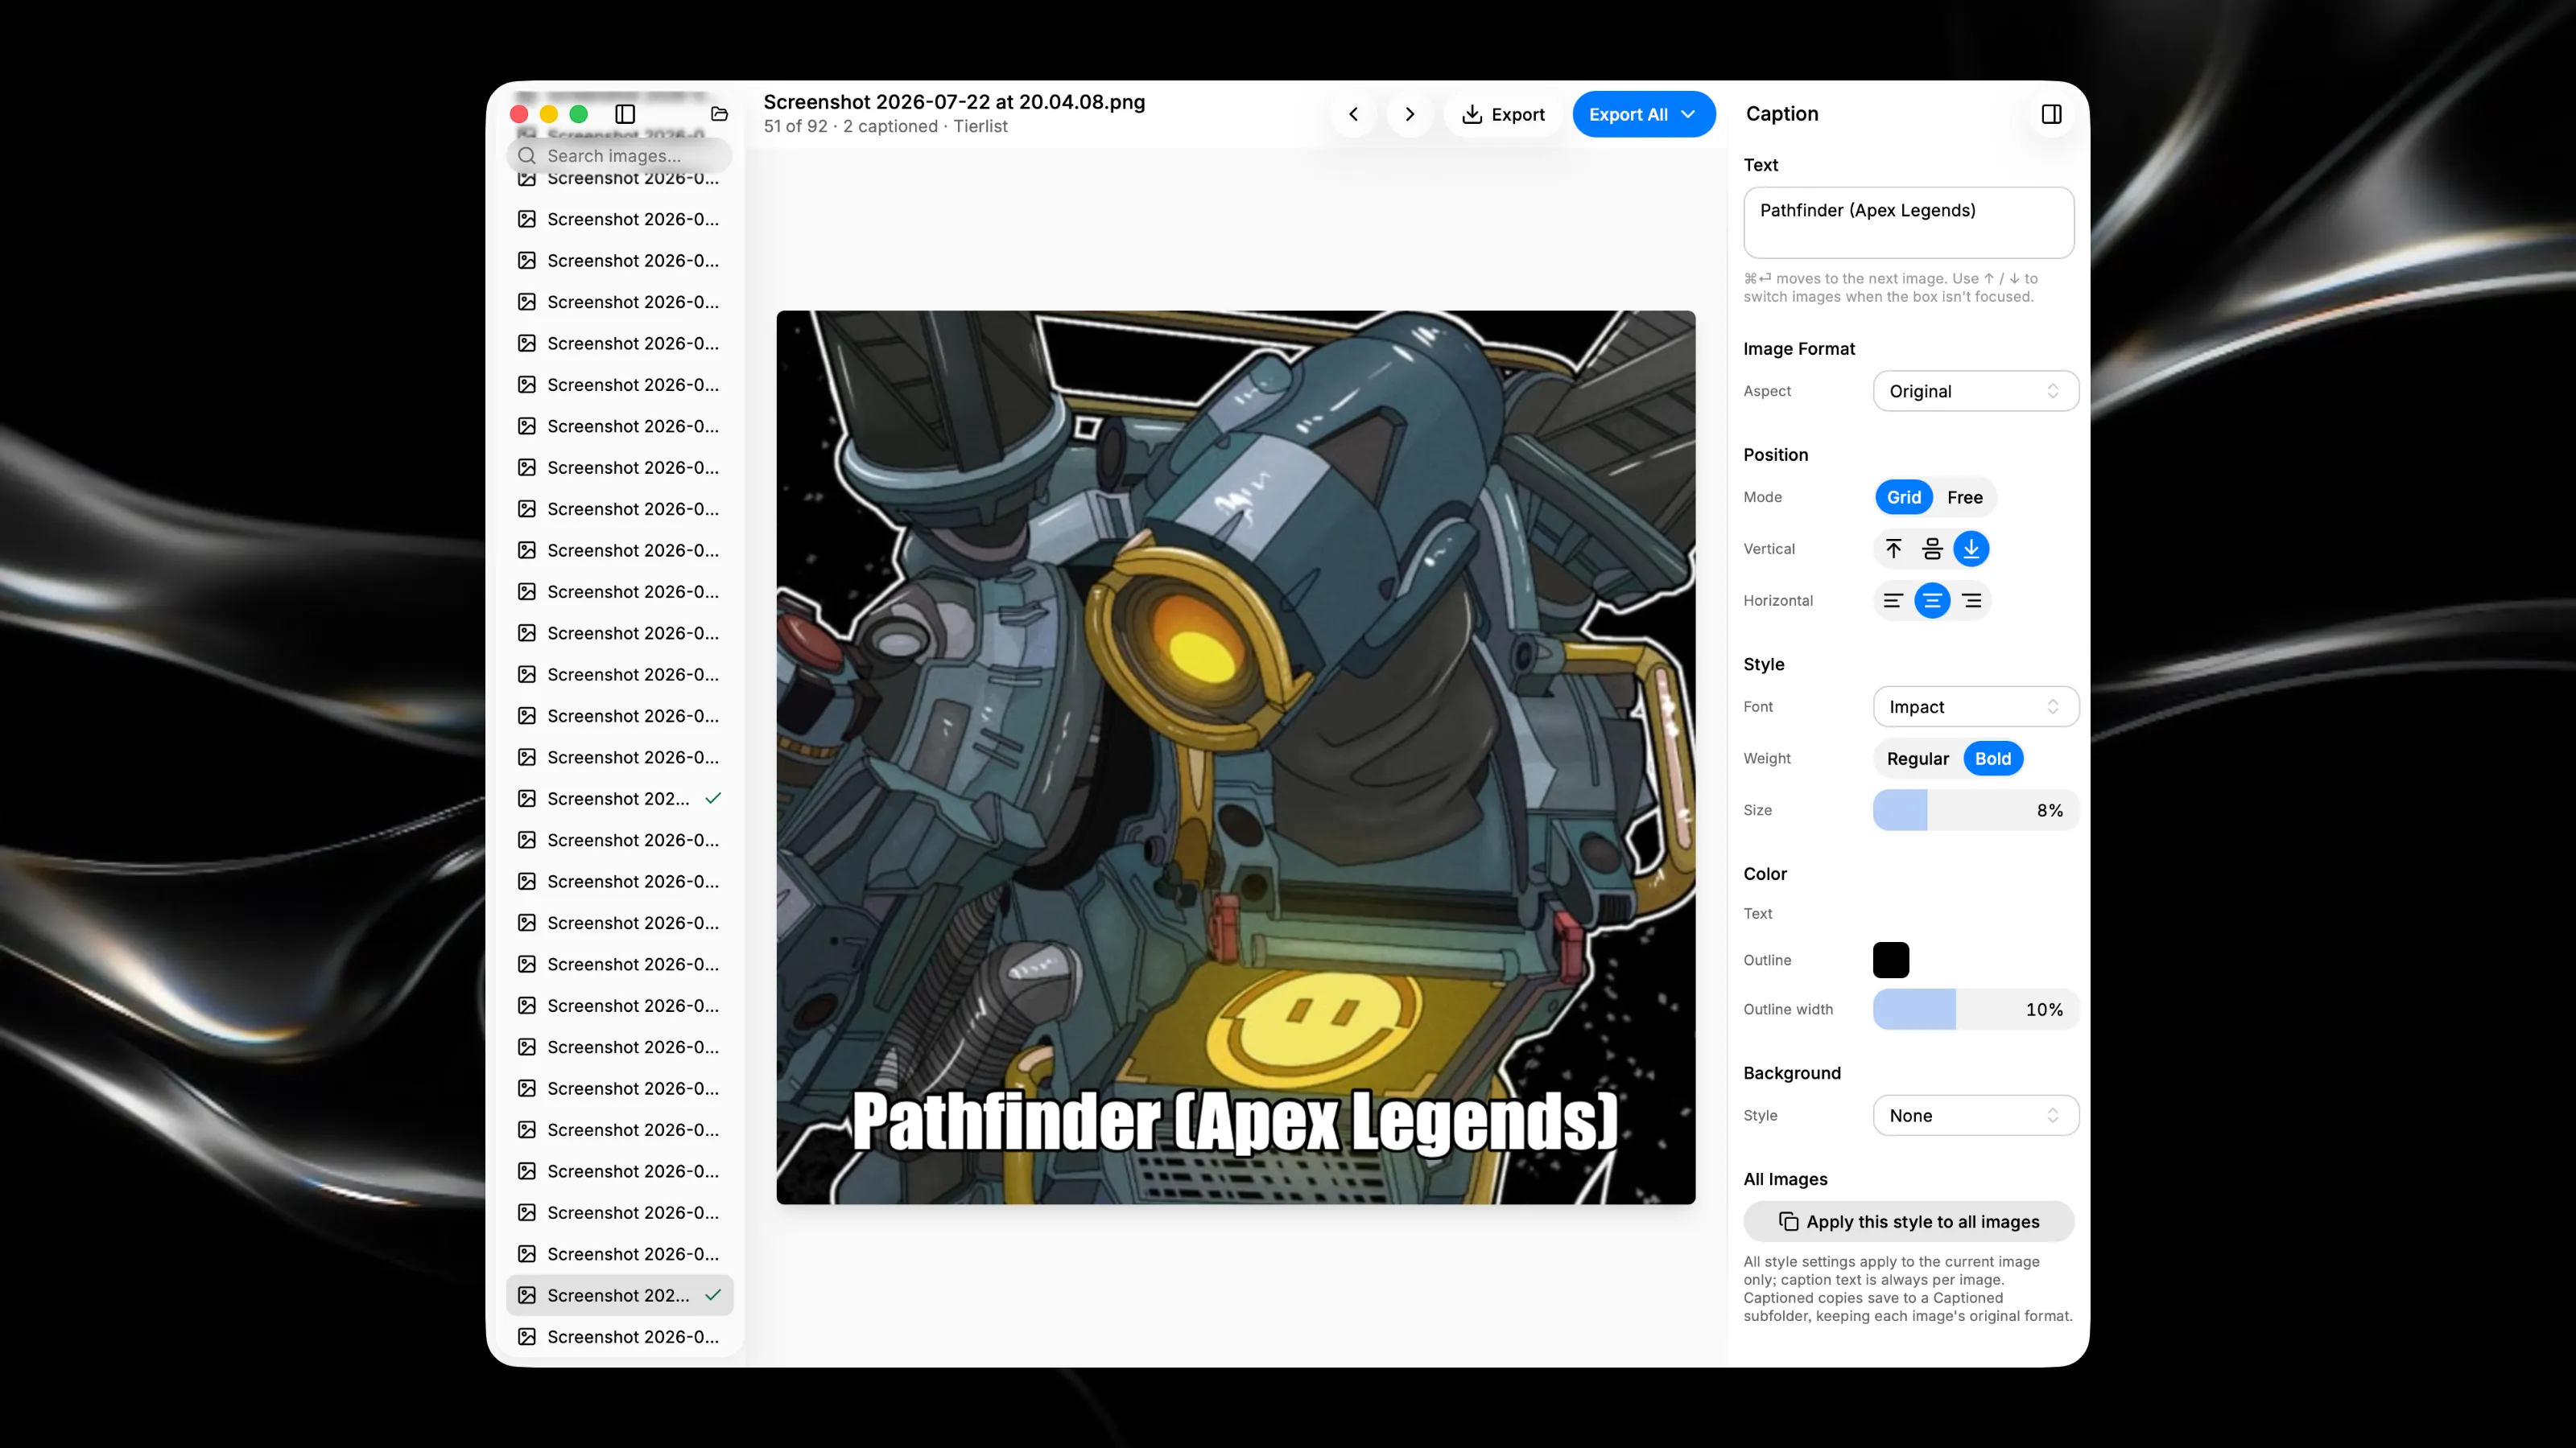Click the Export button
The height and width of the screenshot is (1448, 2576).
tap(1503, 114)
